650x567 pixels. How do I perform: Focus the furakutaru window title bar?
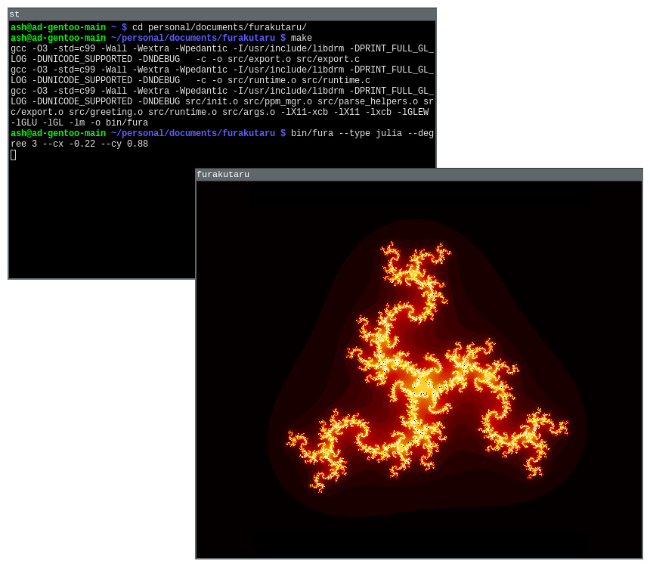point(419,175)
